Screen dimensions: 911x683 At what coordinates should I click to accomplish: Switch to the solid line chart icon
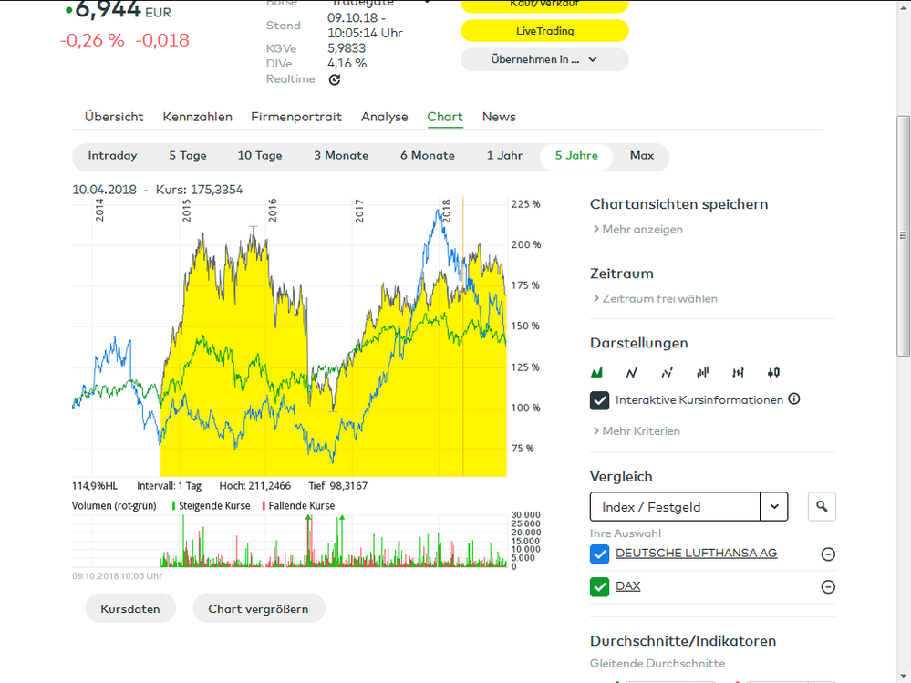(632, 372)
